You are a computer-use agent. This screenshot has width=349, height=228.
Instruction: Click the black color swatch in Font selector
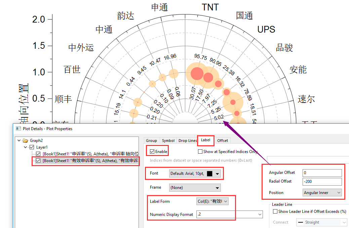[209, 174]
